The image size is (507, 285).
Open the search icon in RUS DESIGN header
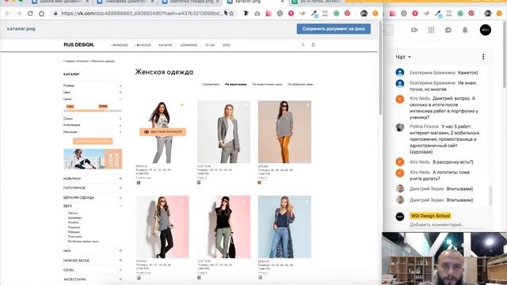point(303,45)
